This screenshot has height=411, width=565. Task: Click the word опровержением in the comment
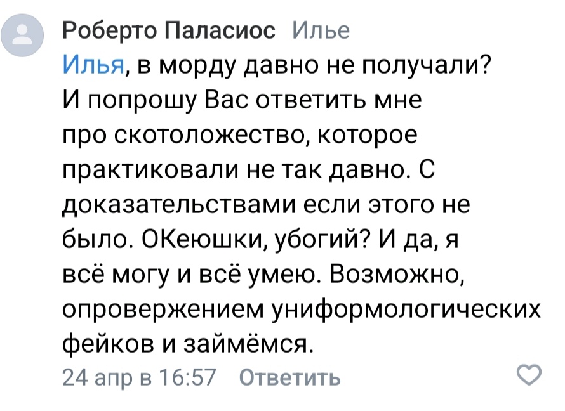click(x=163, y=310)
